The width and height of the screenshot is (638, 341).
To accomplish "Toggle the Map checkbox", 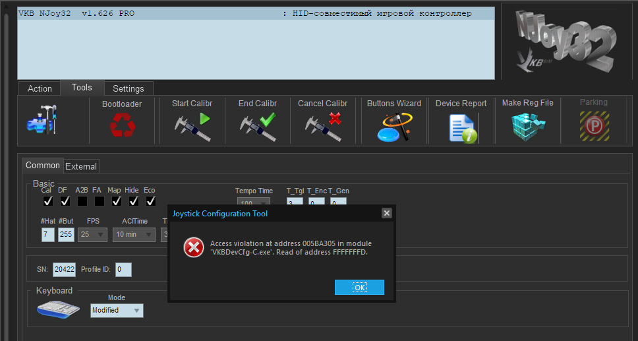I will [x=117, y=201].
